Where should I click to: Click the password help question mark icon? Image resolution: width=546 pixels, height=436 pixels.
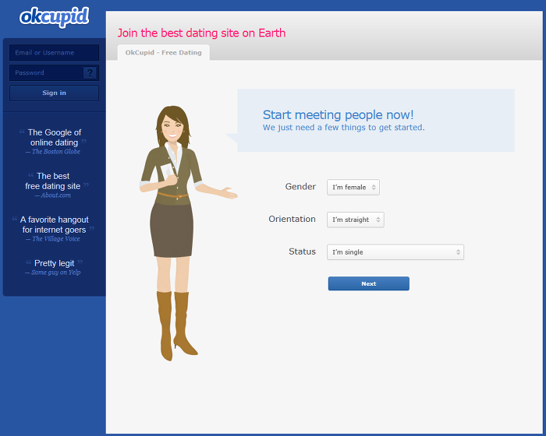click(90, 72)
